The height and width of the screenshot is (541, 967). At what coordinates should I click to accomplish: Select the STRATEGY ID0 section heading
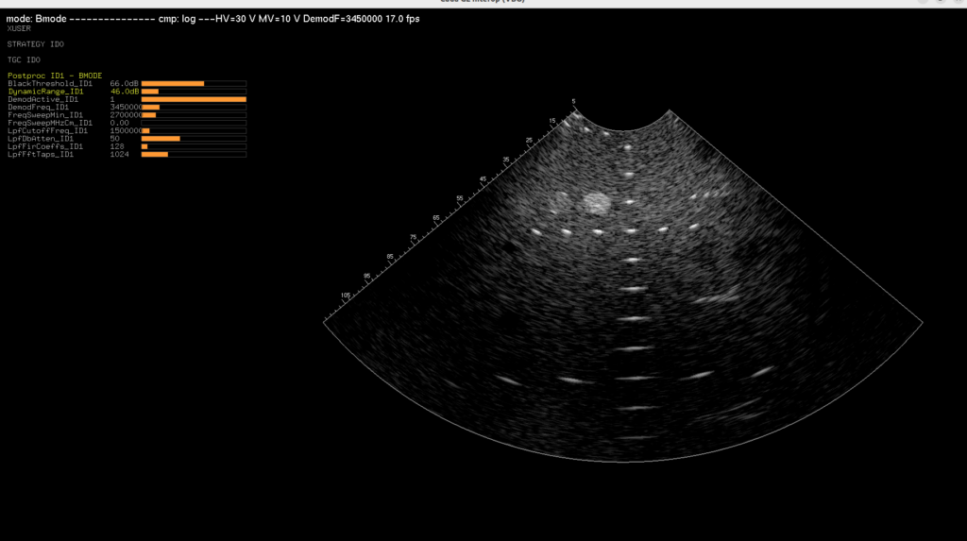click(35, 44)
